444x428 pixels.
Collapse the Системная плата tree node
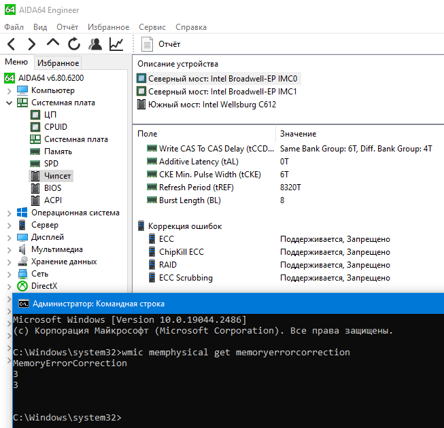click(9, 103)
